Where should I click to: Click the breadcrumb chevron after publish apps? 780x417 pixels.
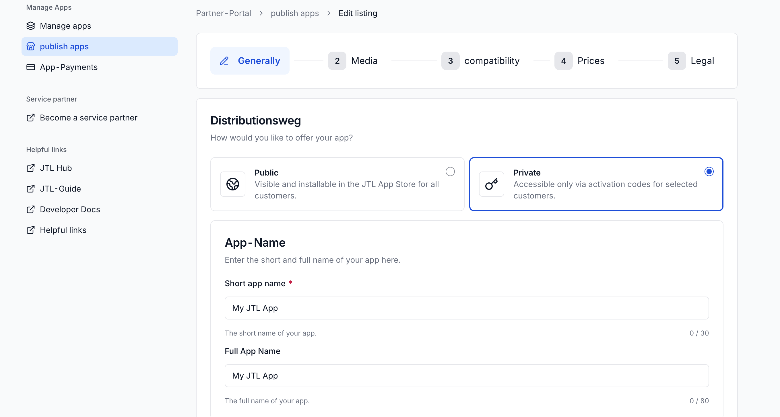pos(329,13)
